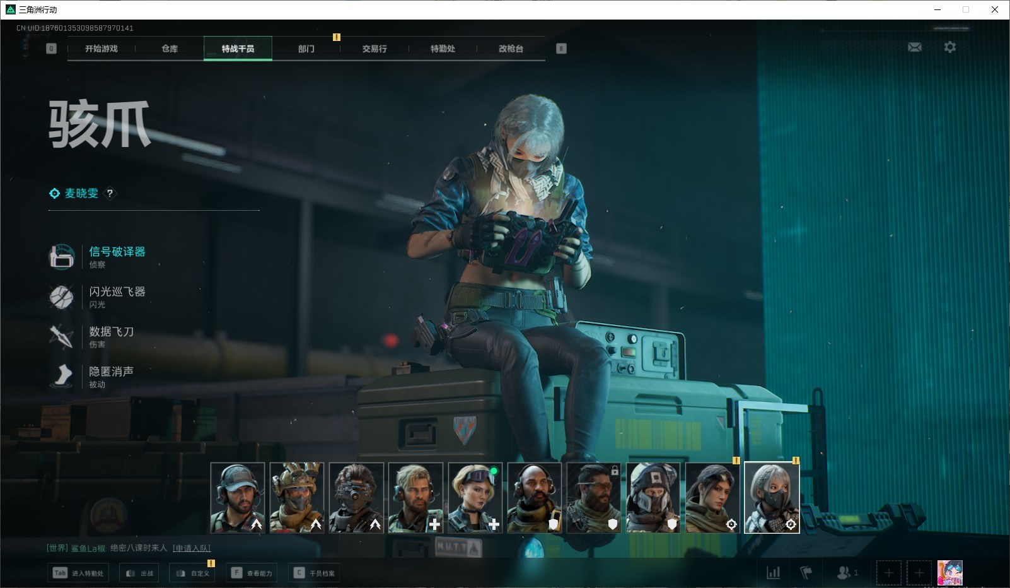The width and height of the screenshot is (1010, 588).
Task: Open the 自定义 customize button
Action: pos(192,573)
